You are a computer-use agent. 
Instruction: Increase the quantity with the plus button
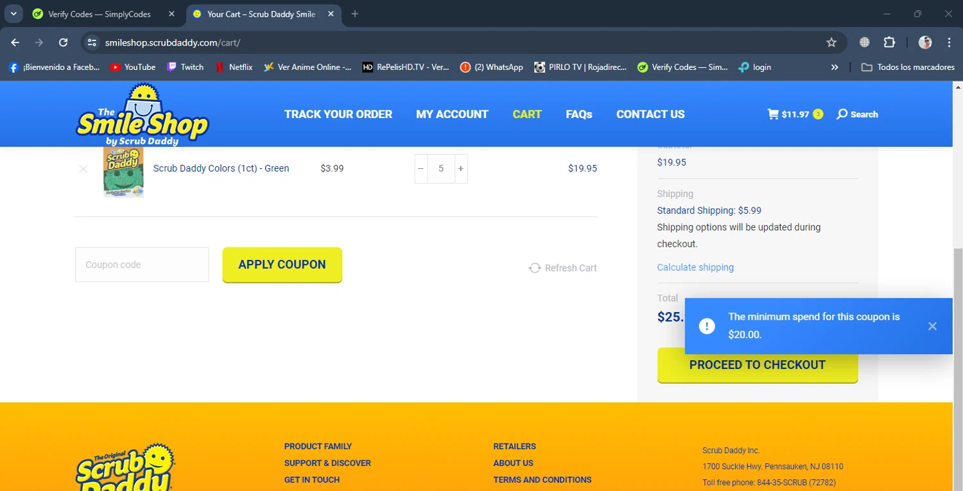[460, 169]
